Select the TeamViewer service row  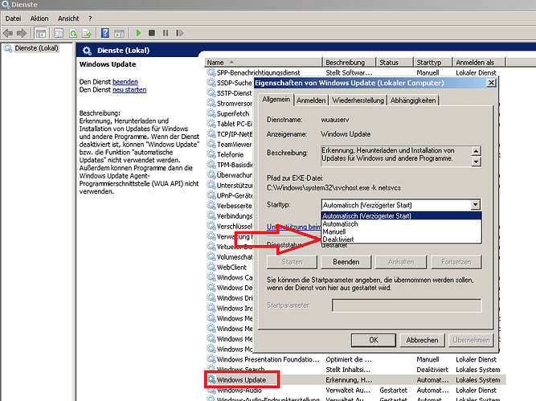click(229, 145)
